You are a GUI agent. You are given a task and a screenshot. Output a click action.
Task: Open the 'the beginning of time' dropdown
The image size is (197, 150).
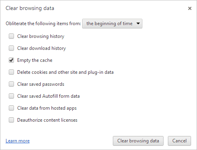[x=112, y=24]
